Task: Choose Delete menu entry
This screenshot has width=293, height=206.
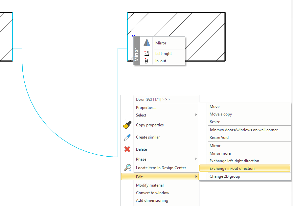Action: [160, 149]
